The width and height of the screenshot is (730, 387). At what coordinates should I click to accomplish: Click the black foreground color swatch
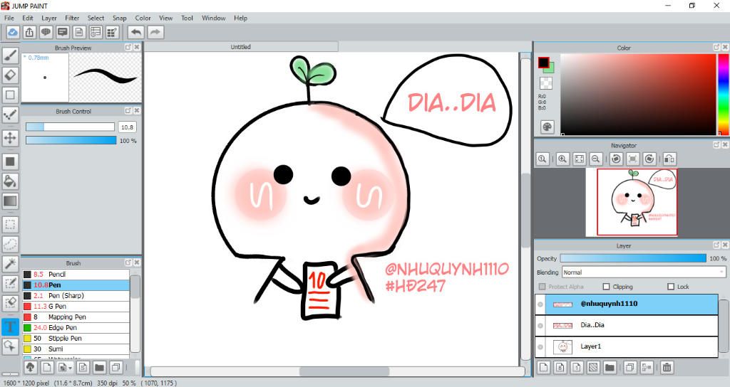click(x=543, y=63)
